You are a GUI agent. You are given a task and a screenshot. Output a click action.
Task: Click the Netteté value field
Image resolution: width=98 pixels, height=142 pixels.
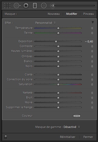click(92, 93)
